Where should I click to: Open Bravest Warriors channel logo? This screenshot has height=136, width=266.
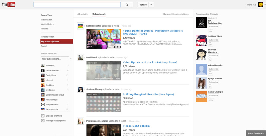[x=201, y=54]
